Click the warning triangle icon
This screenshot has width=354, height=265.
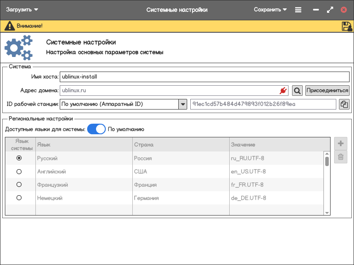point(9,26)
